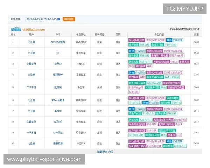This screenshot has width=210, height=168.
Task: Open the 秦PLUS series link
Action: pyautogui.click(x=58, y=111)
